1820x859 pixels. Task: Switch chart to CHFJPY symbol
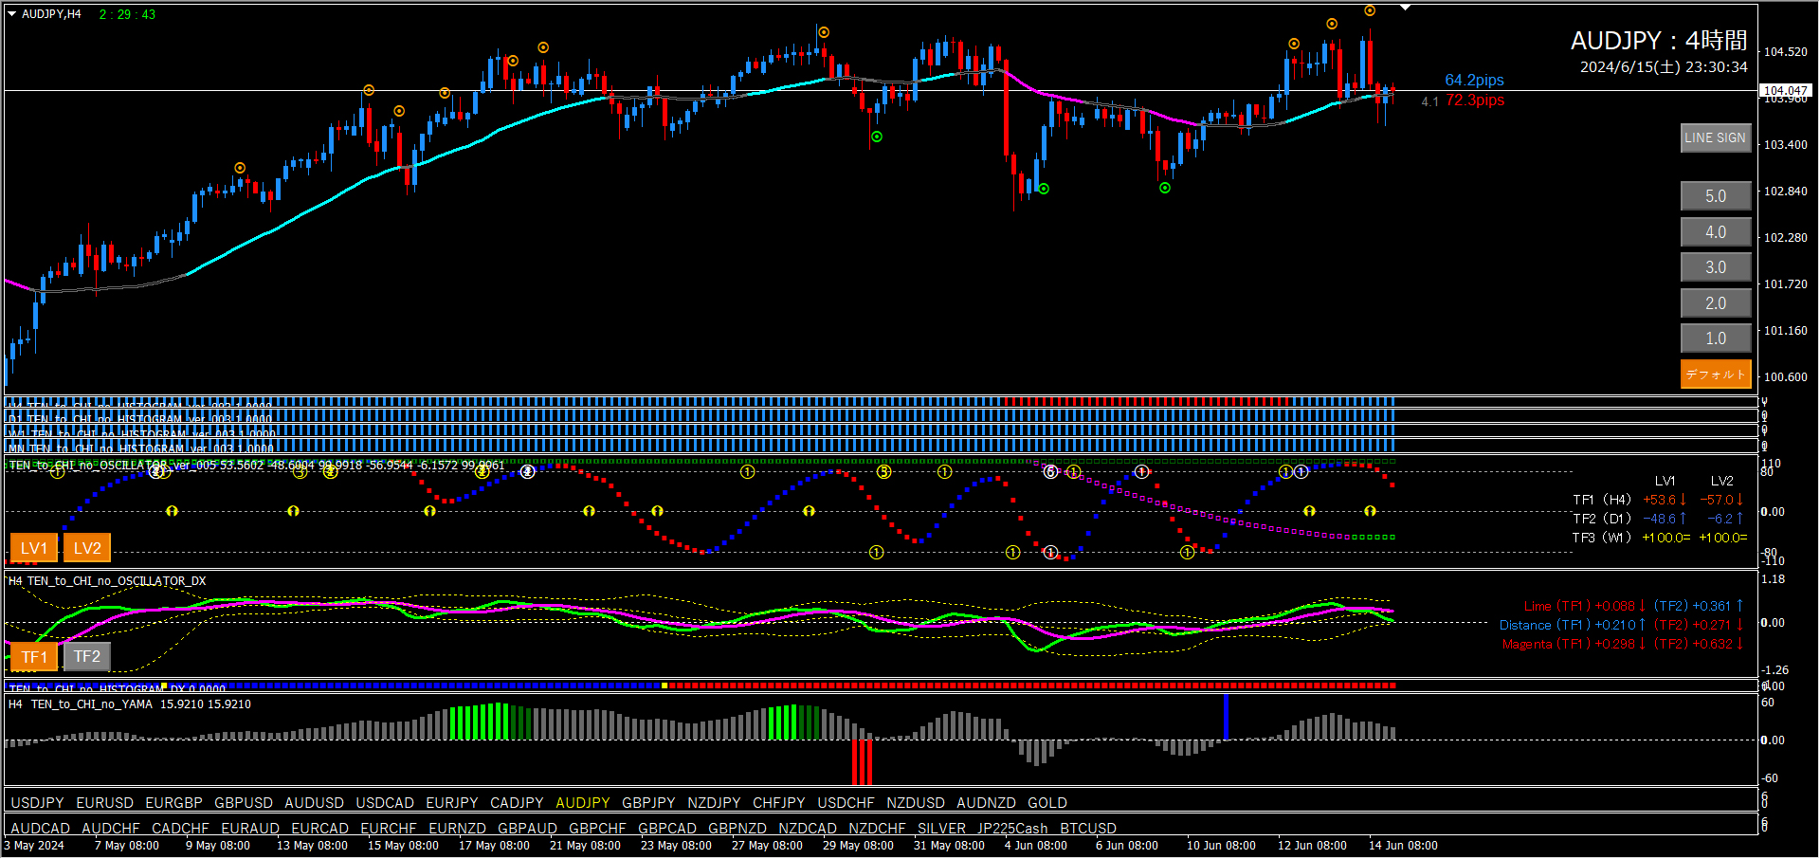click(778, 803)
